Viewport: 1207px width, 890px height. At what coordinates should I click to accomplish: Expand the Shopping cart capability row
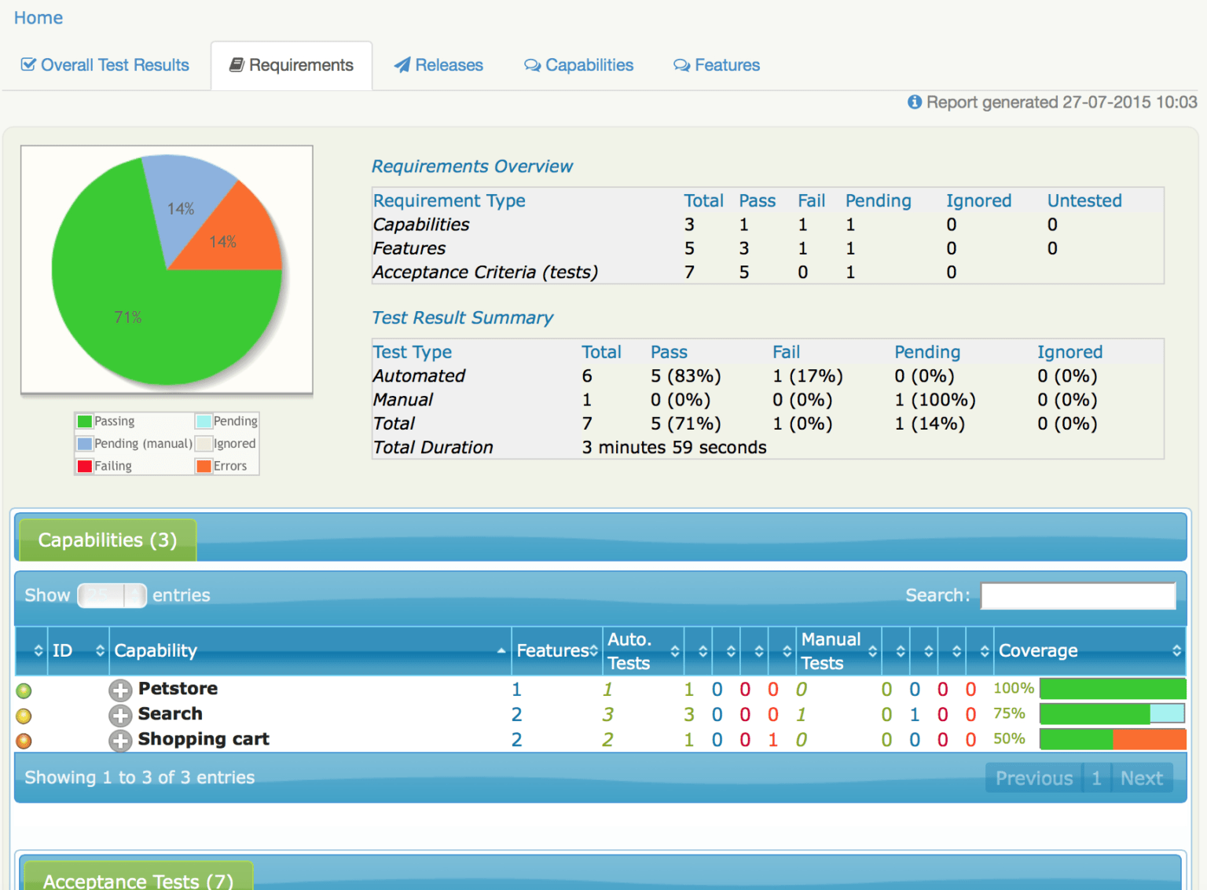(x=120, y=741)
